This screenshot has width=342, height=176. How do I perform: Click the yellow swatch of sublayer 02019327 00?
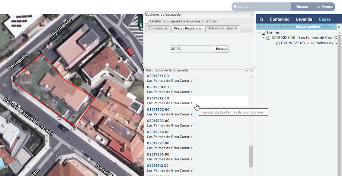tap(273, 44)
